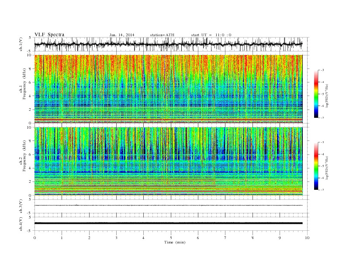Click tick label "9" on the Time axis
Screen dimensions: 346x267
(280, 238)
